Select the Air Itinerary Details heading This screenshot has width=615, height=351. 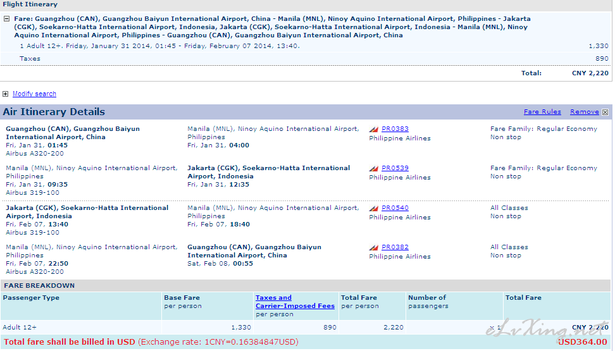click(x=54, y=112)
